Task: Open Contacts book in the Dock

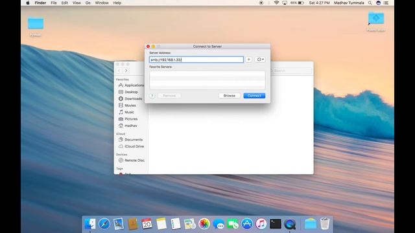Action: (x=133, y=224)
